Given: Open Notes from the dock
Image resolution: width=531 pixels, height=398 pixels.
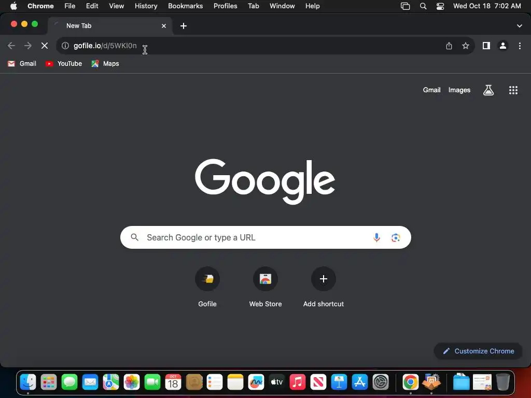Looking at the screenshot, I should [x=235, y=382].
